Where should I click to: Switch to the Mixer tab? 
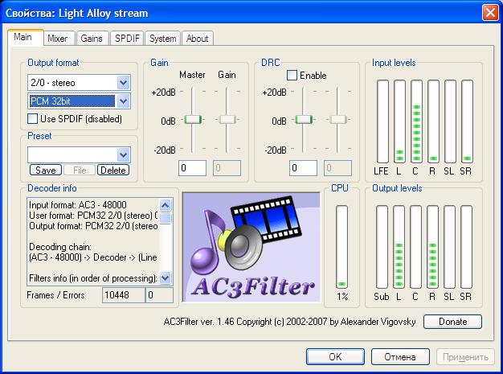tap(58, 39)
